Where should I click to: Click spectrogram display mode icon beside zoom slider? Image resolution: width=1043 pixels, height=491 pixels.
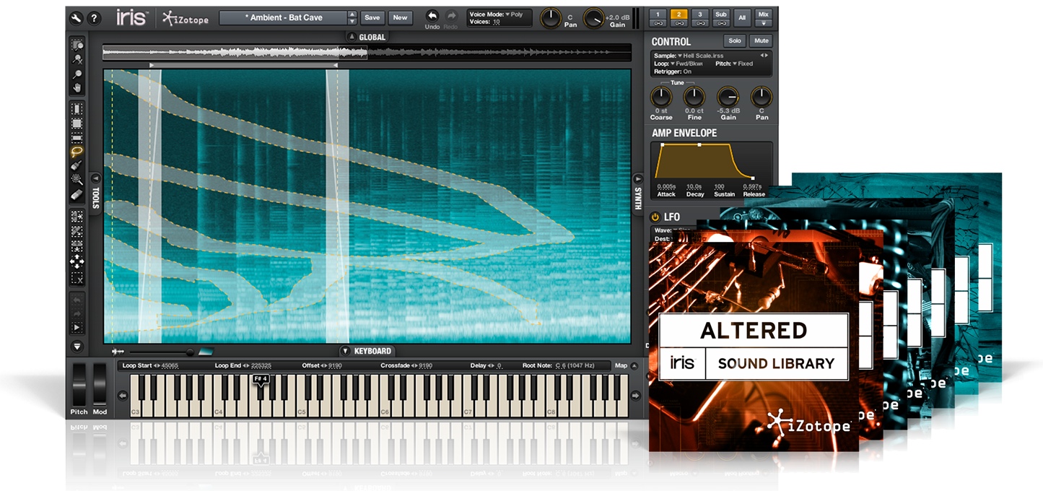point(206,352)
